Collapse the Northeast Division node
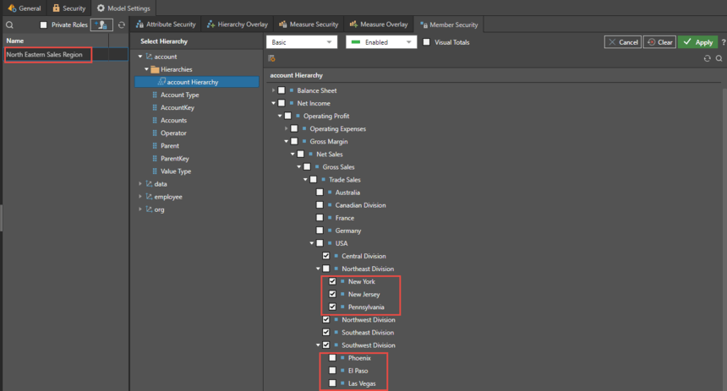The width and height of the screenshot is (727, 391). 318,269
